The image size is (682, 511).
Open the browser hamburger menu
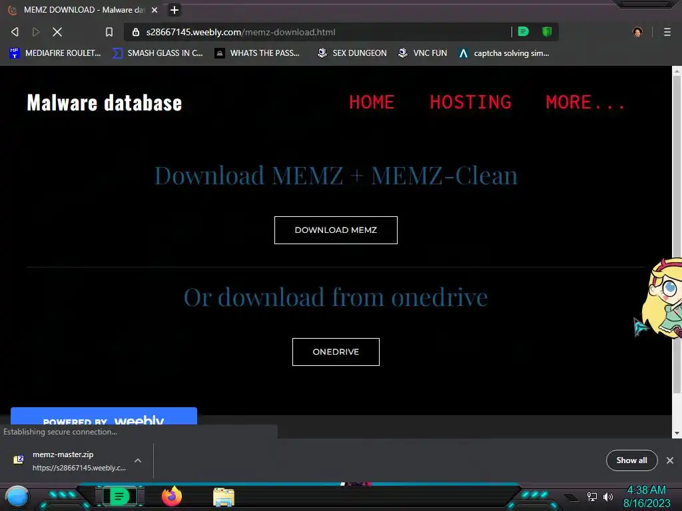click(x=667, y=32)
